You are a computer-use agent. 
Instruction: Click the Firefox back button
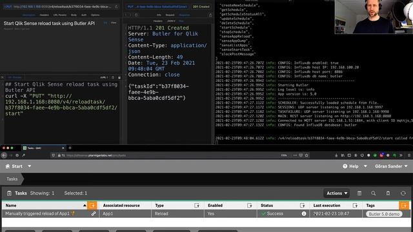click(4, 155)
